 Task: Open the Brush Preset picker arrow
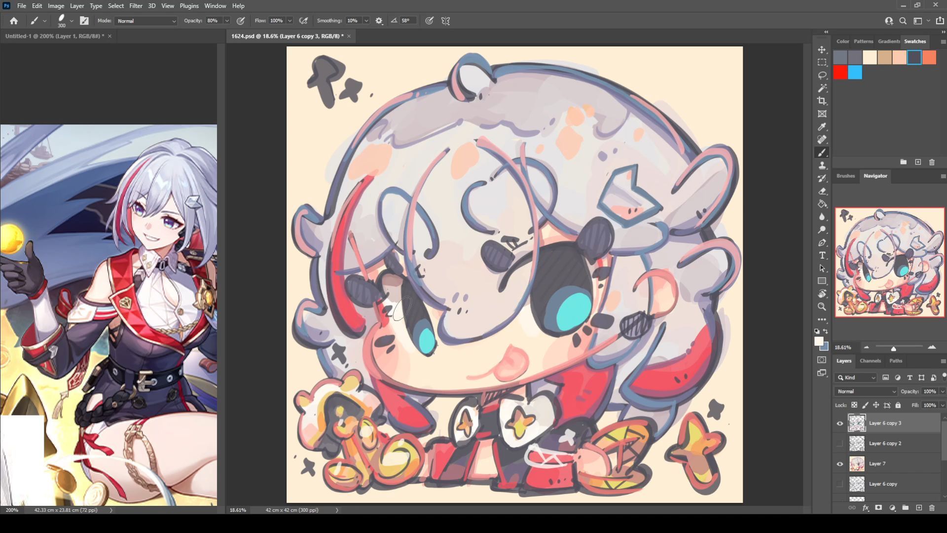point(72,21)
